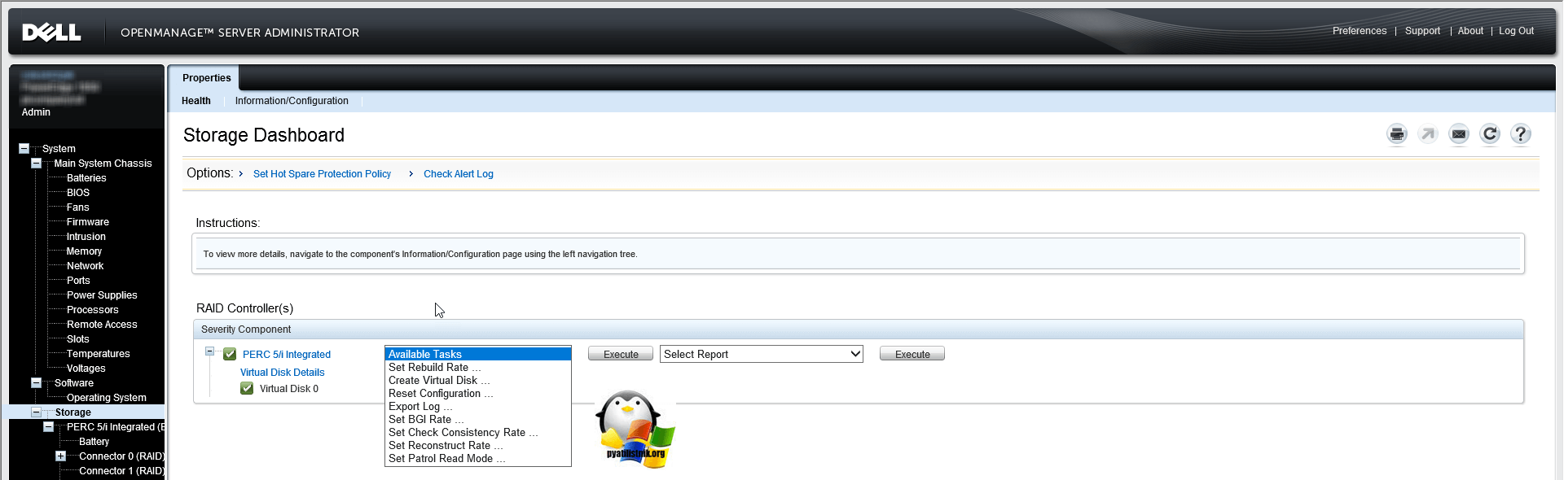Screen dimensions: 1564x480
Task: Open Set Hot Spare Protection Policy link
Action: tap(322, 174)
